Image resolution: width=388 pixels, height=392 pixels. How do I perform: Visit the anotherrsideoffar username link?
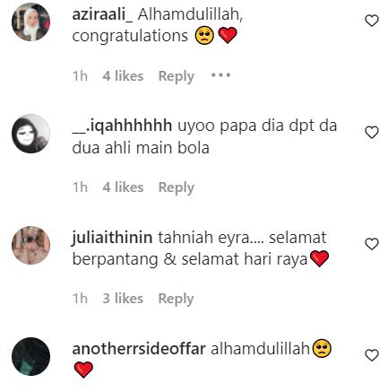139,349
